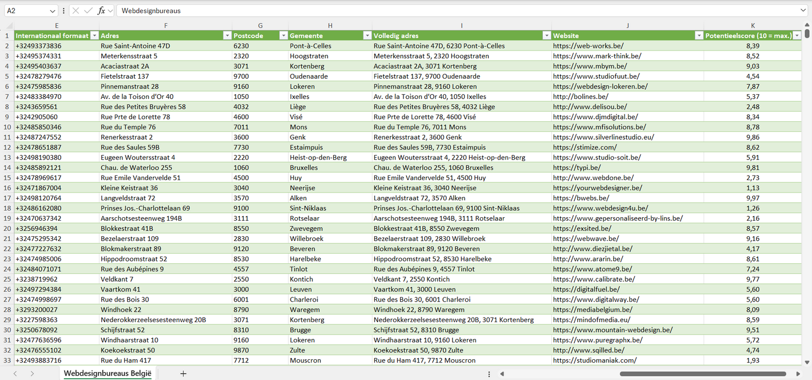Select column G header

(260, 25)
